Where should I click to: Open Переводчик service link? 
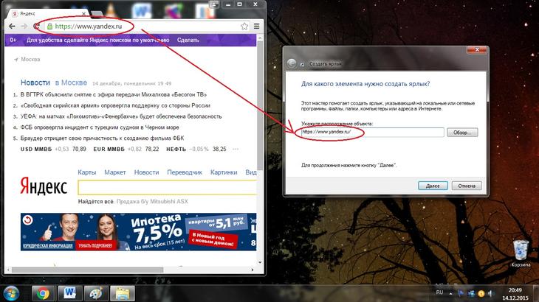[185, 172]
